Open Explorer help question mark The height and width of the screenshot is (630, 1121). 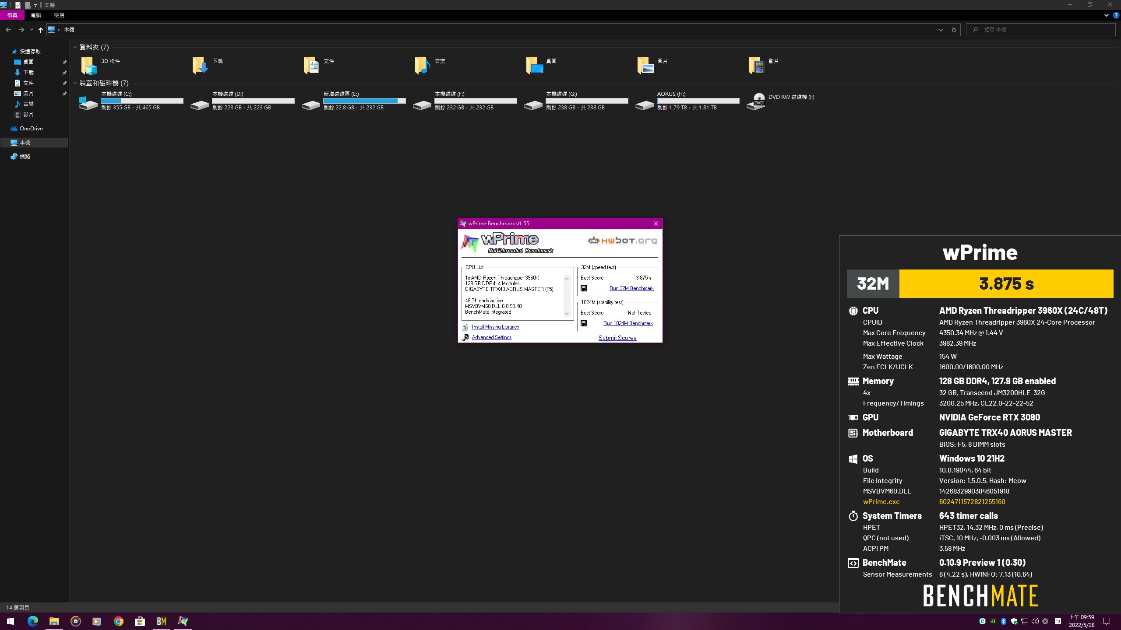tap(1116, 15)
